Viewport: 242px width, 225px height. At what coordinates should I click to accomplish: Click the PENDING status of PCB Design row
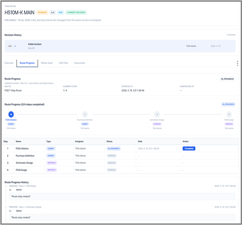[x=111, y=170]
